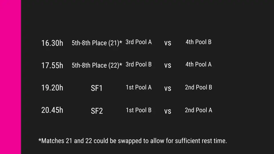Select the 4th Pool A team entry

(x=198, y=64)
